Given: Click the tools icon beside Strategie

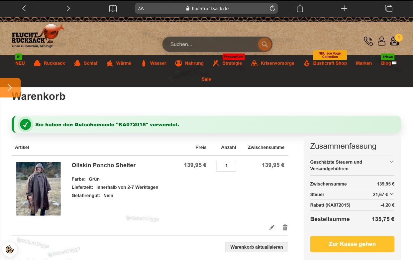Looking at the screenshot, I should 216,63.
